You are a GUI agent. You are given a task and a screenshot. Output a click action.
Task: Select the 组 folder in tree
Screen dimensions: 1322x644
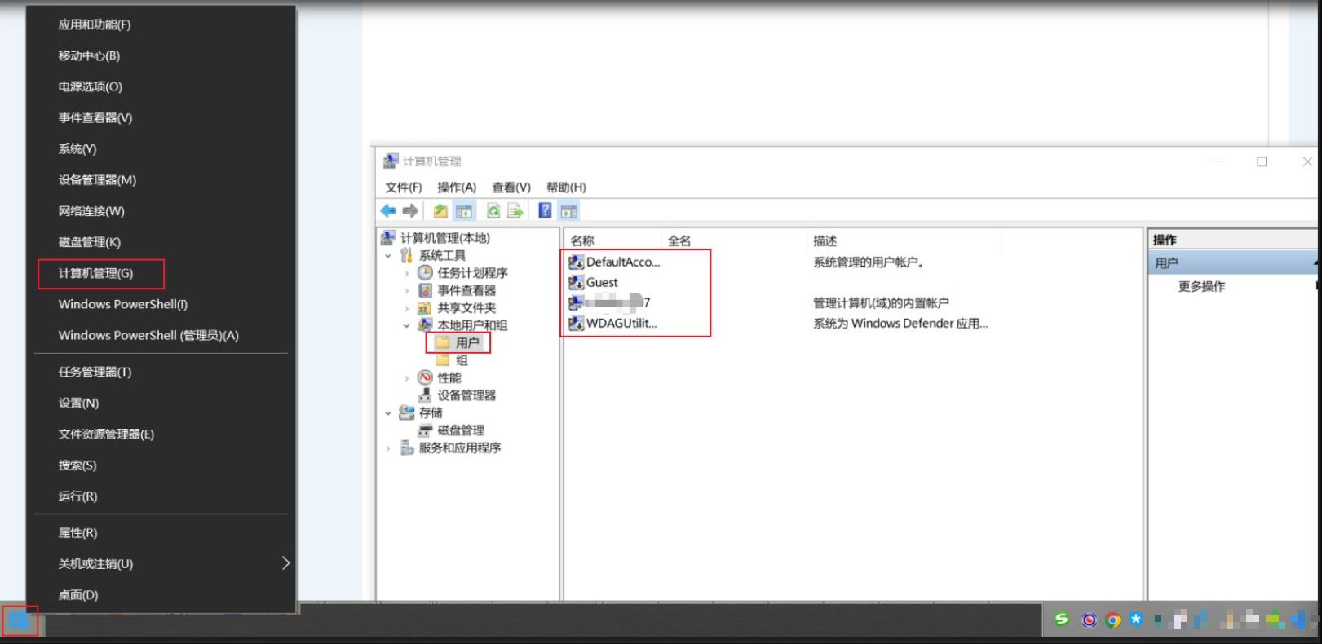(461, 360)
